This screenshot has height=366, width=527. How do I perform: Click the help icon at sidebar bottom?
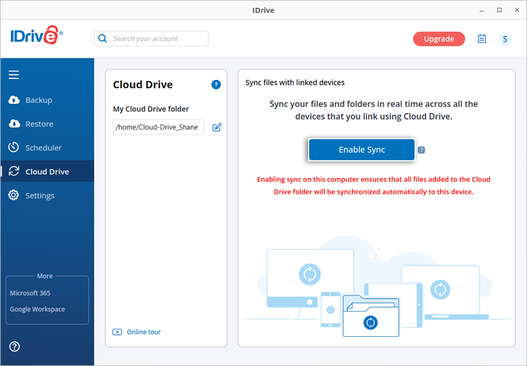15,346
